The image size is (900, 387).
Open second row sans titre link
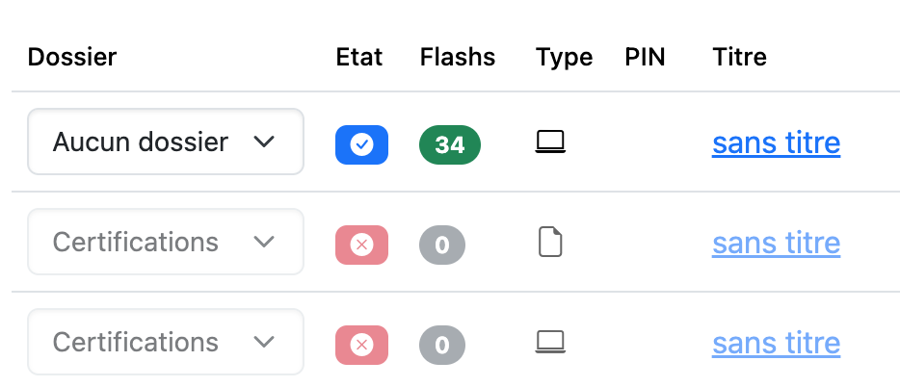click(x=776, y=243)
